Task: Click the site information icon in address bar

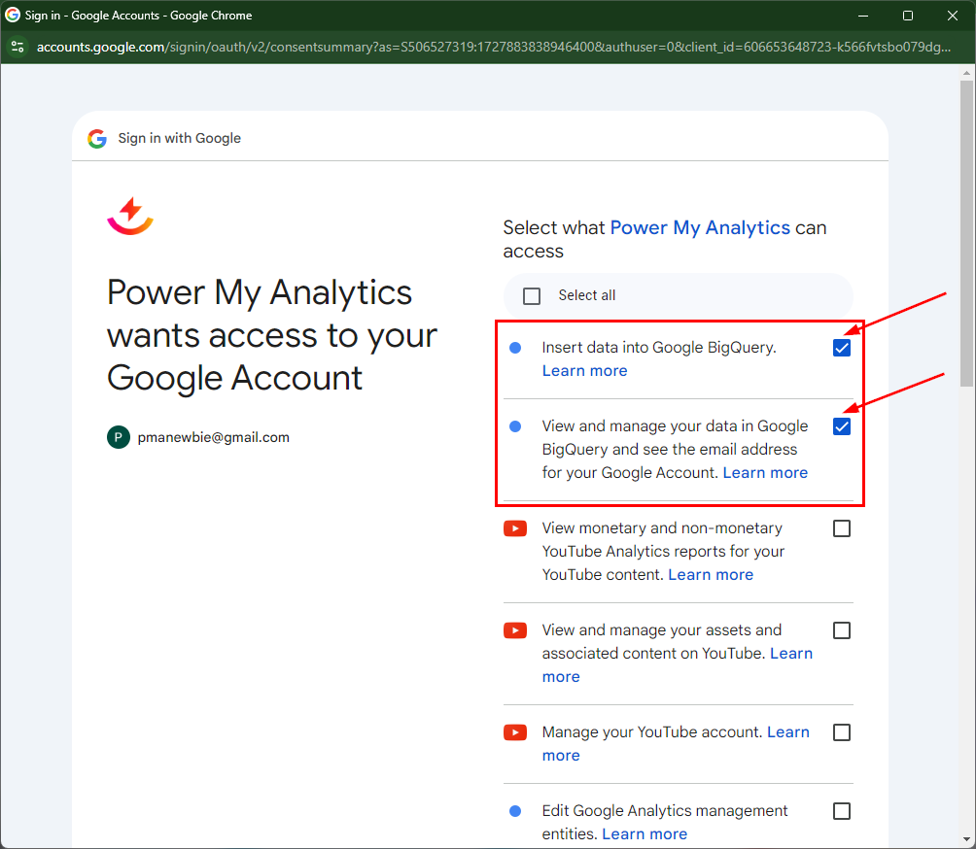Action: (x=17, y=47)
